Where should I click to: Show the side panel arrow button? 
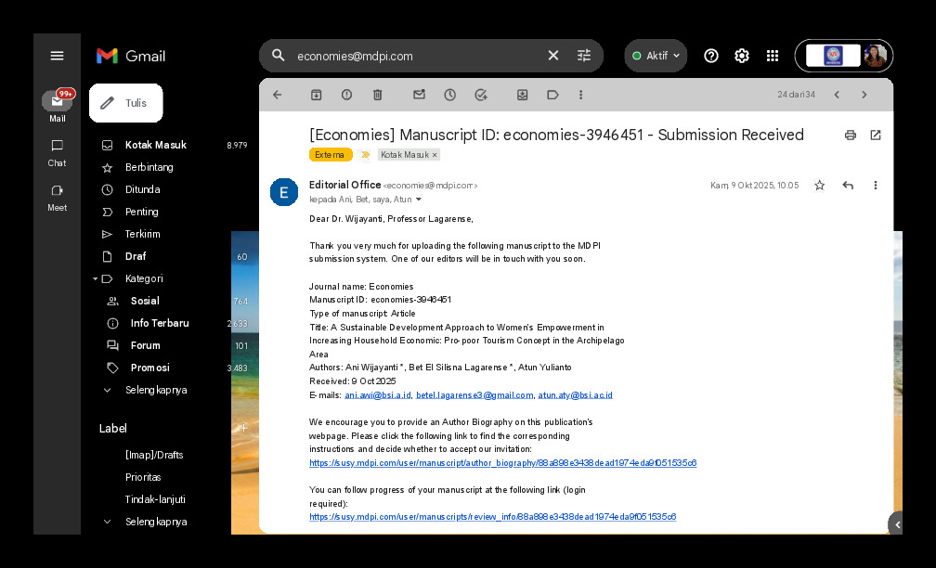tap(897, 525)
